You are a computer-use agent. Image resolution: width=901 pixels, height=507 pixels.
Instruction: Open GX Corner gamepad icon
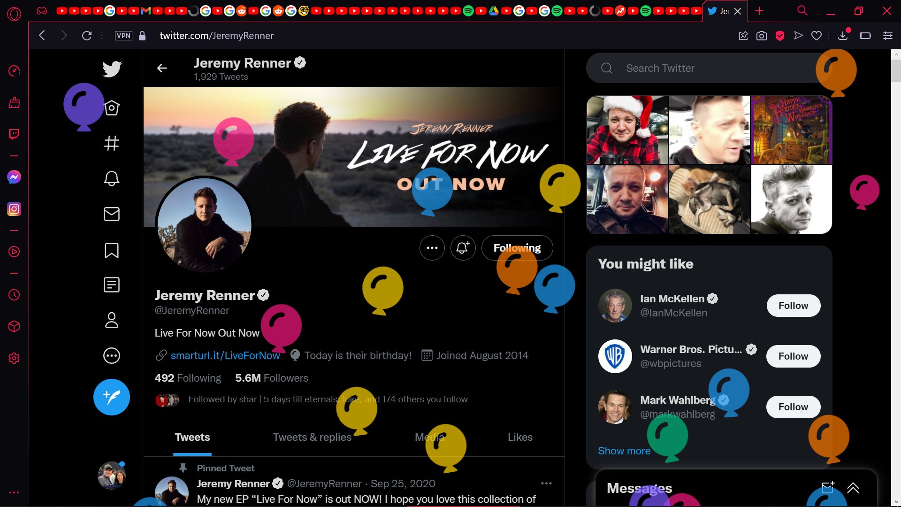[x=42, y=11]
